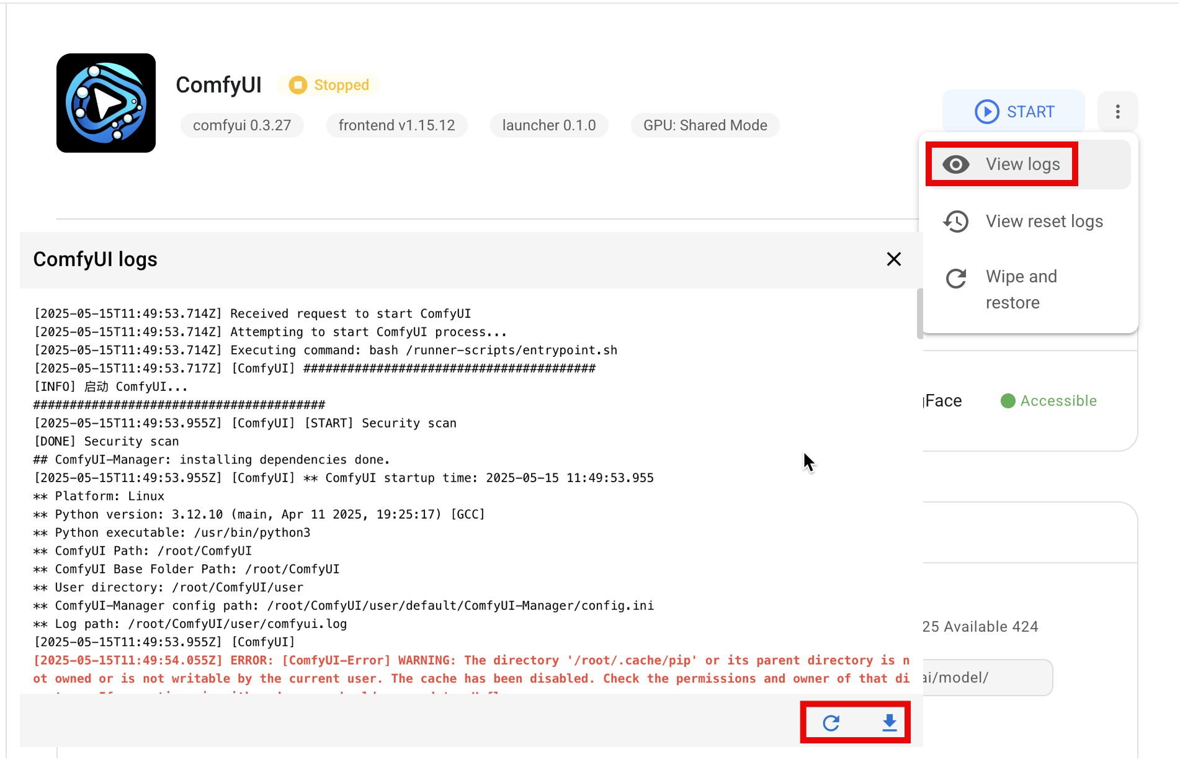Image resolution: width=1180 pixels, height=762 pixels.
Task: Click the circular arrow restore icon
Action: pyautogui.click(x=955, y=279)
